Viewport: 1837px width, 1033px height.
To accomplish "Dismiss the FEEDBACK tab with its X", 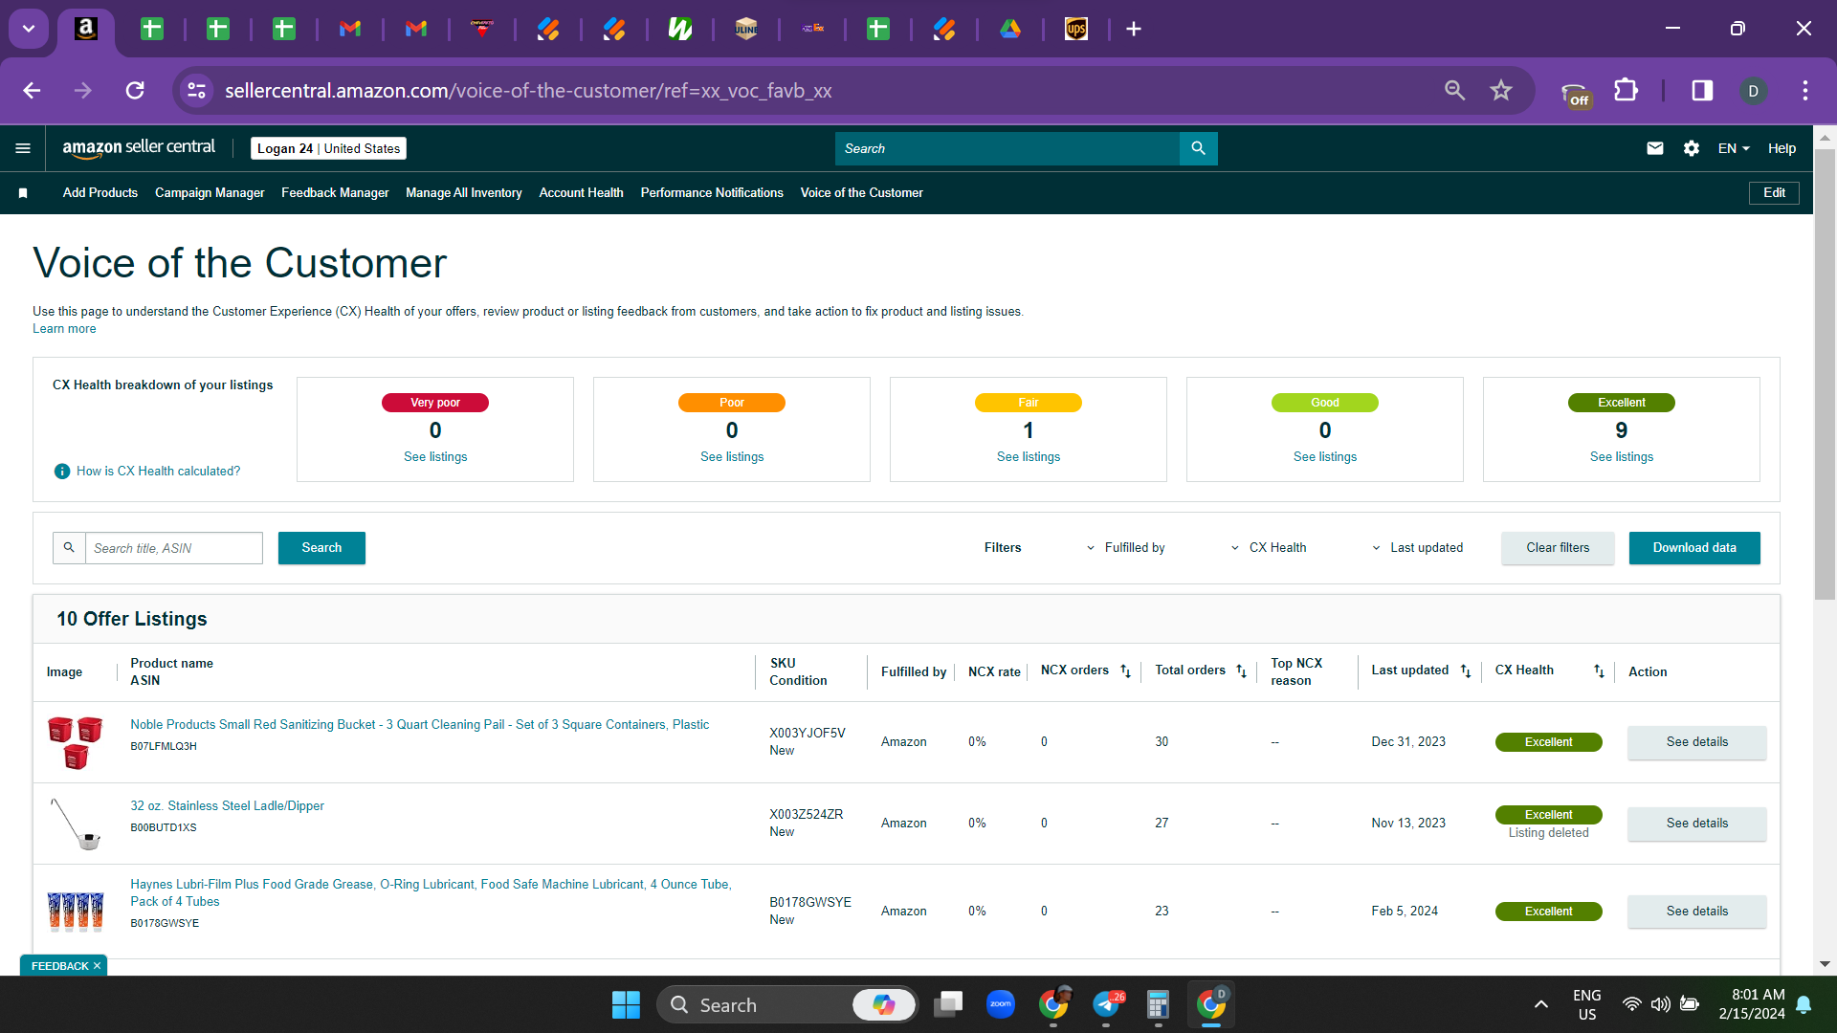I will click(x=97, y=966).
